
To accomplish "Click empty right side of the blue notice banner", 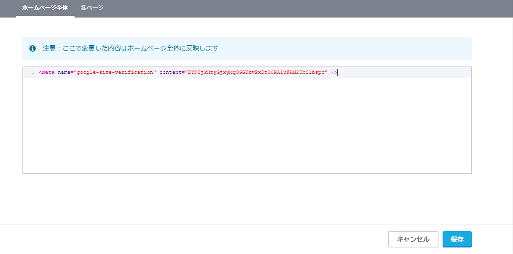I will tap(346, 49).
